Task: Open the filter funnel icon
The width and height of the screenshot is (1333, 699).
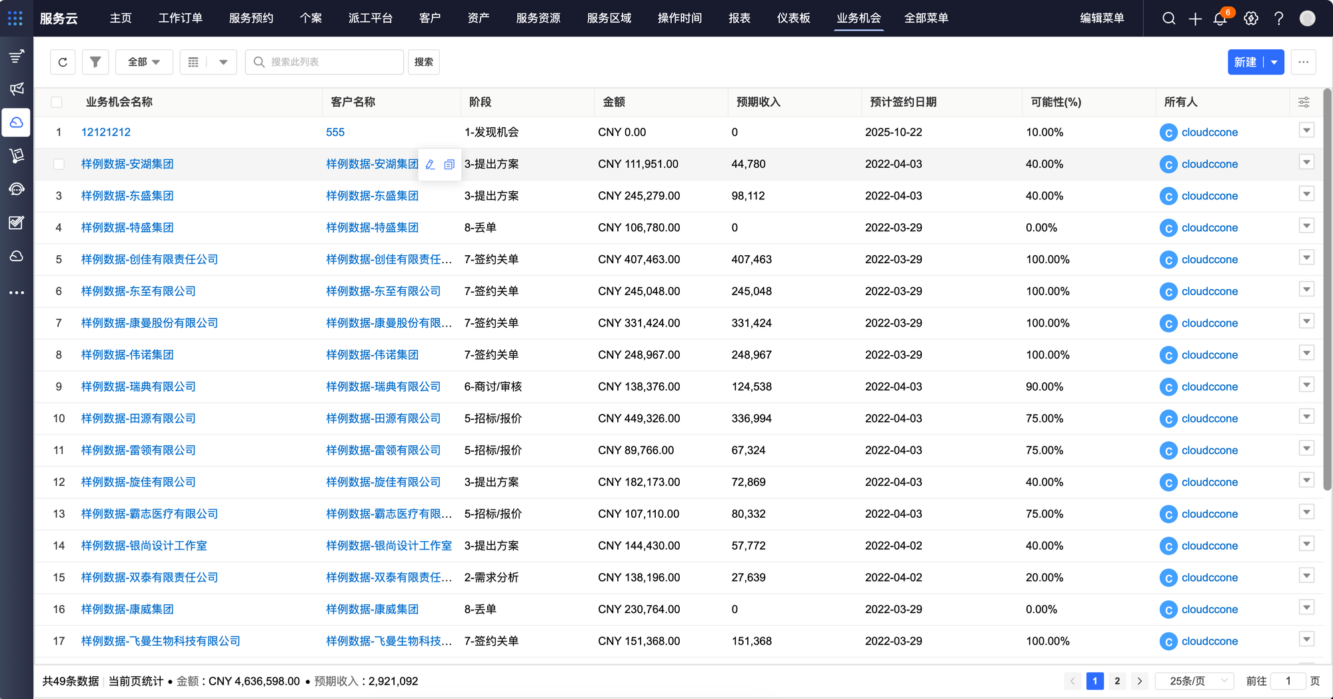Action: point(95,62)
